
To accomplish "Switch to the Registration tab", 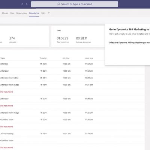I will tap(21, 13).
